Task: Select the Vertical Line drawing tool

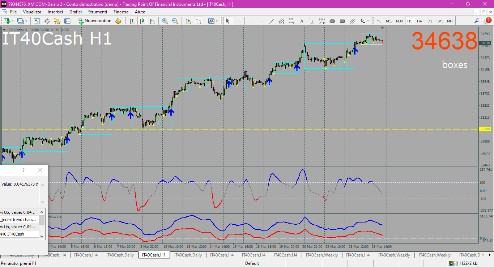Action: coord(251,21)
